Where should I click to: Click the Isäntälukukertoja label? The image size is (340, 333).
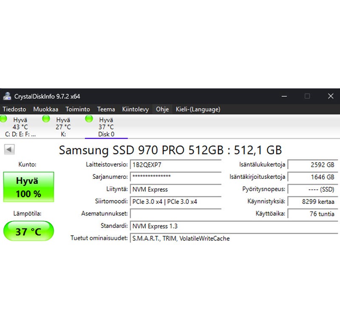262,165
